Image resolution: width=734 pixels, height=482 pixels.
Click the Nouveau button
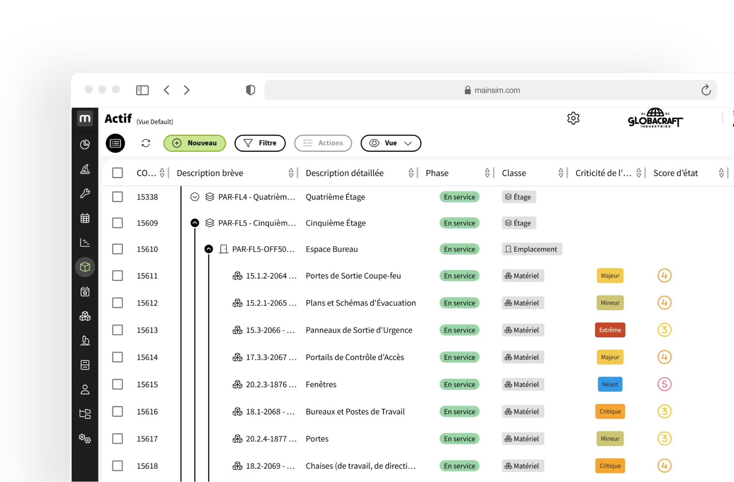tap(195, 143)
